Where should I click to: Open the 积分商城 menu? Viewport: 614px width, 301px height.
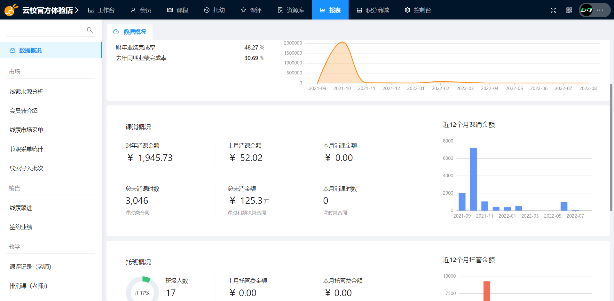coord(373,10)
